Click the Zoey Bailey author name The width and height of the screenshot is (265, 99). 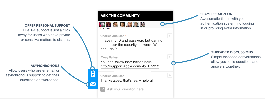(x=109, y=57)
